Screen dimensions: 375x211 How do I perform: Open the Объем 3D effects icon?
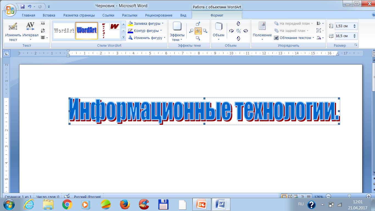click(219, 32)
